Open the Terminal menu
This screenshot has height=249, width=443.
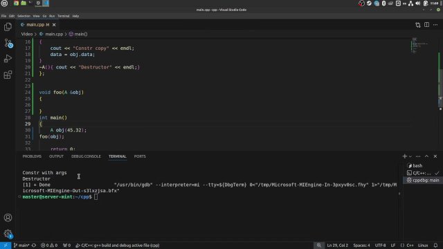(63, 16)
